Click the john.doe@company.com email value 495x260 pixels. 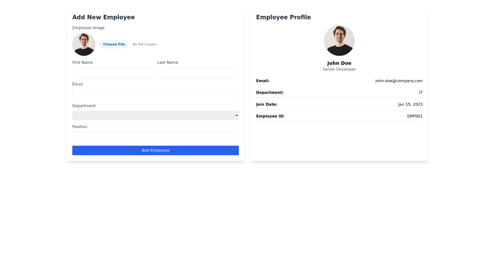[399, 81]
